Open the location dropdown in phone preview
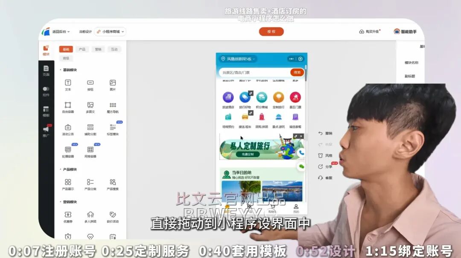The height and width of the screenshot is (258, 461). [238, 59]
